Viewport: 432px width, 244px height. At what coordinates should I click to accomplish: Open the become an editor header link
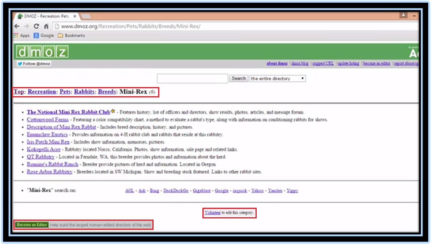pos(376,63)
